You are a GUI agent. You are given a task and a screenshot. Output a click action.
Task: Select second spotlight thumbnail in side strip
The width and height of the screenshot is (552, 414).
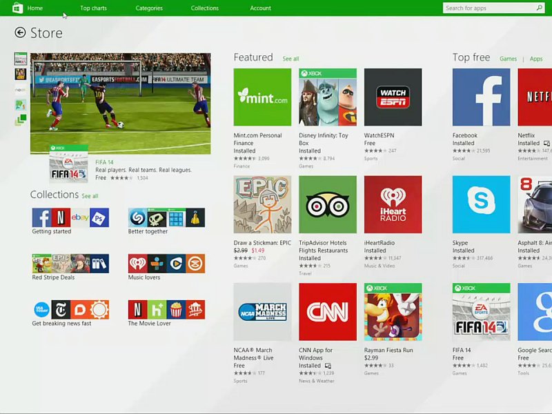click(x=21, y=74)
